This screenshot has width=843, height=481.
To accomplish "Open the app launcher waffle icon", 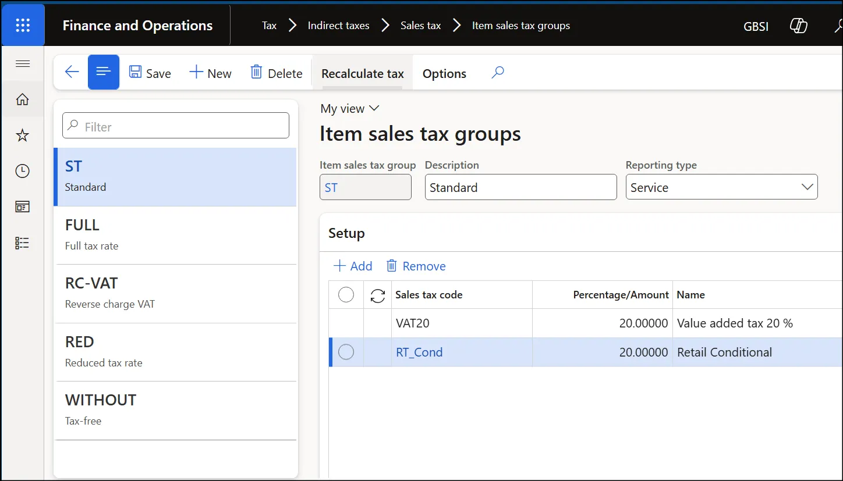I will point(23,25).
